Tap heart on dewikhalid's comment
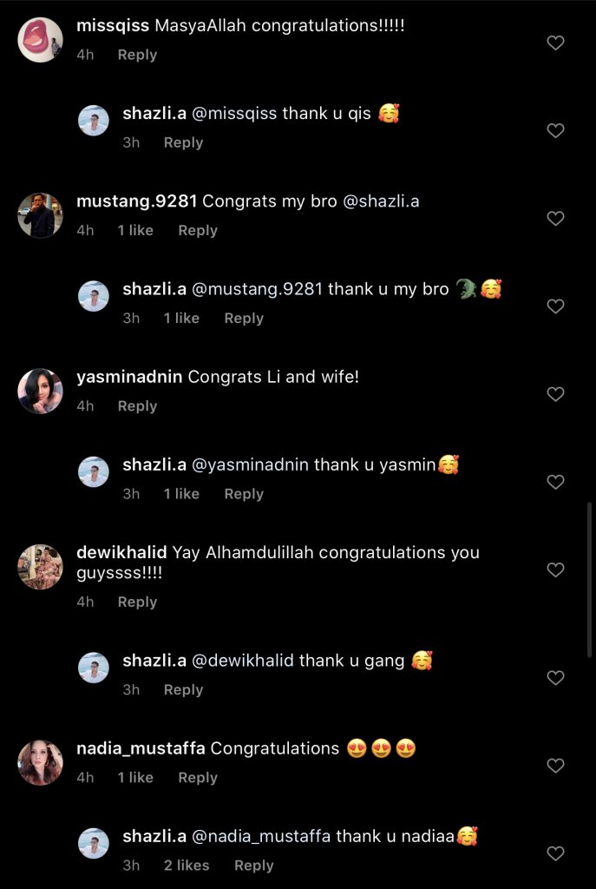 (556, 570)
